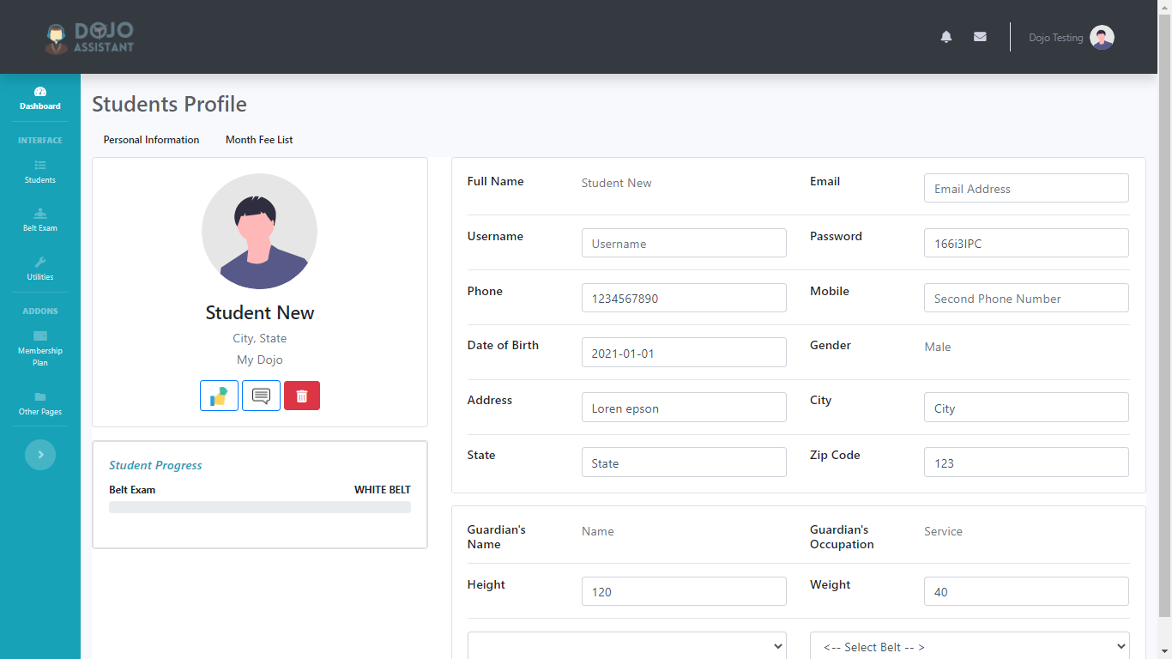This screenshot has width=1172, height=659.
Task: Select the Personal Information tab
Action: pyautogui.click(x=151, y=140)
